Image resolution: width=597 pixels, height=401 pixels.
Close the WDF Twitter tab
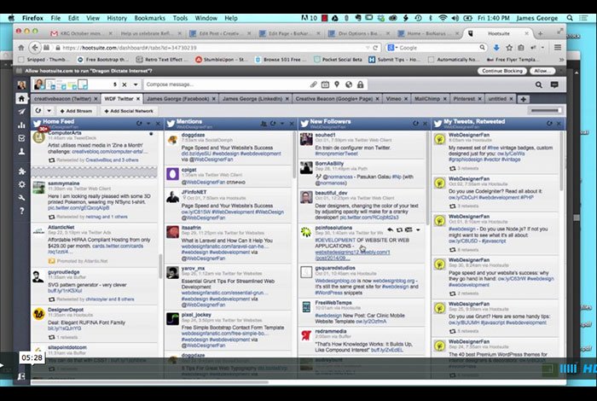138,99
